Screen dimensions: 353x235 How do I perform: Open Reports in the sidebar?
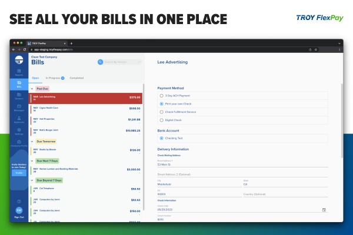coord(19,73)
